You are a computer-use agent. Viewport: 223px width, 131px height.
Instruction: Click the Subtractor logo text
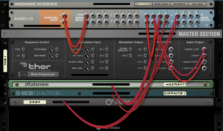pos(40,94)
